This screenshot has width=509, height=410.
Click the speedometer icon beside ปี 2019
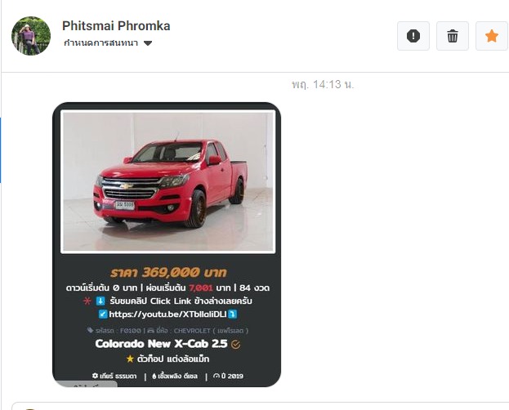point(217,376)
